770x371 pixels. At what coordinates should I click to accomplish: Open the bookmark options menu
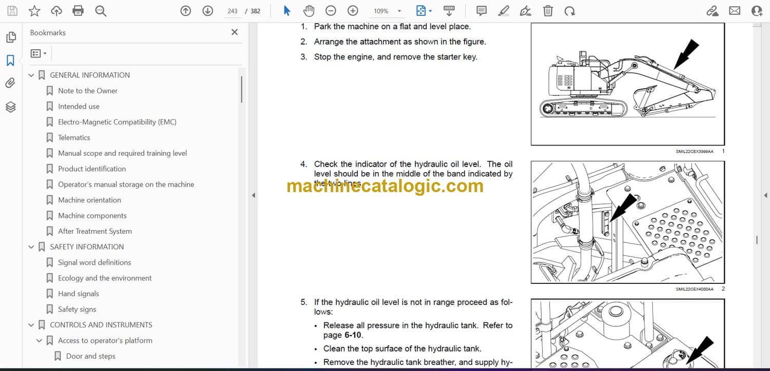pyautogui.click(x=38, y=53)
